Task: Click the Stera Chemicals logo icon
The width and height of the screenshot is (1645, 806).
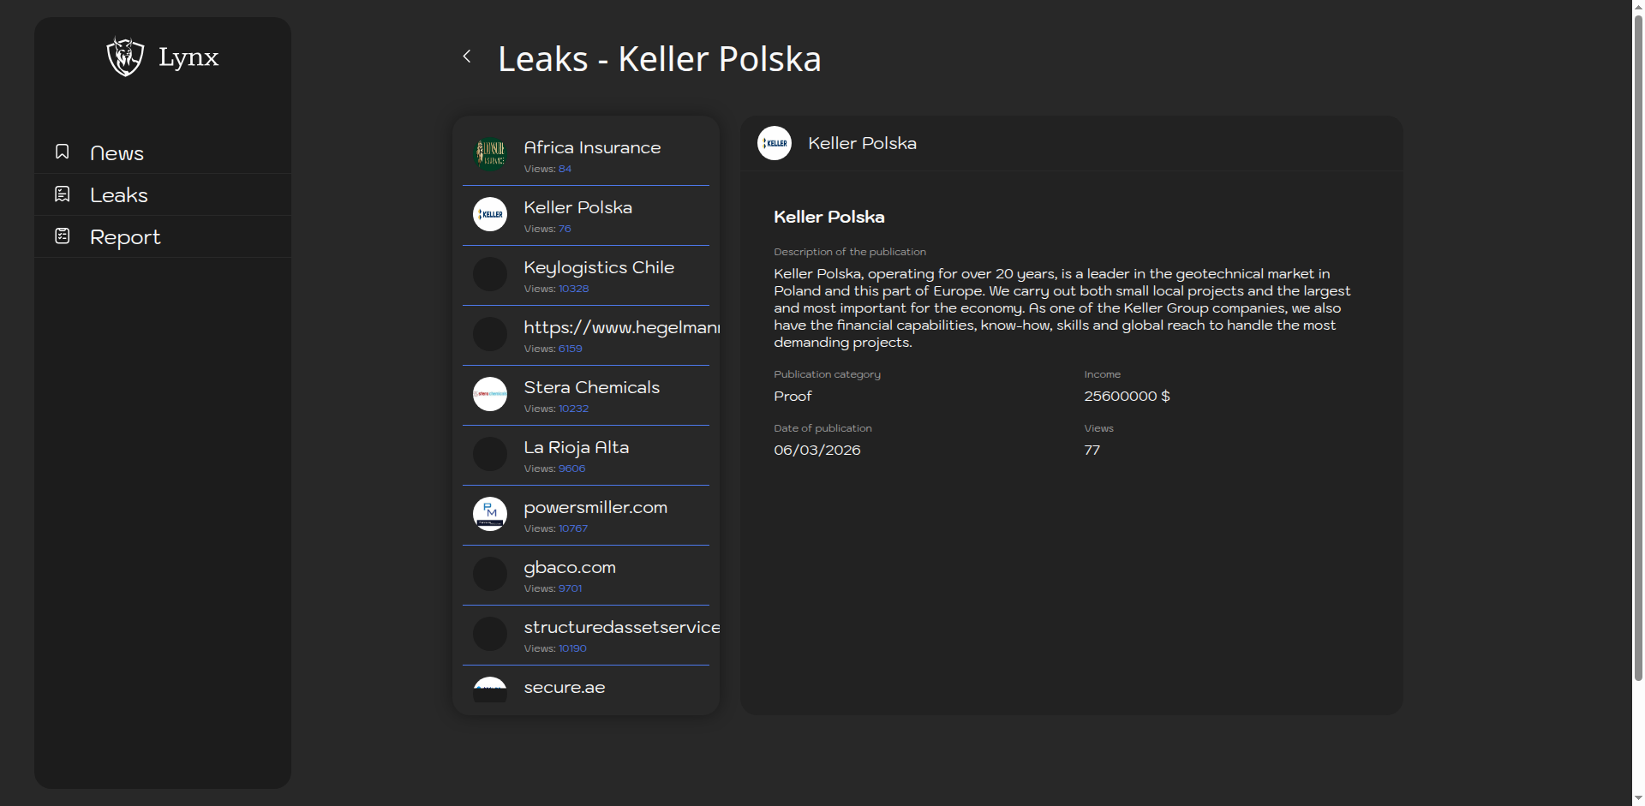Action: (490, 394)
